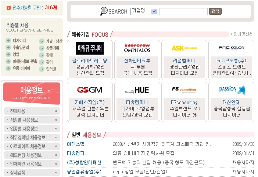Open the 이젠스탭 job listing link

pos(75,144)
